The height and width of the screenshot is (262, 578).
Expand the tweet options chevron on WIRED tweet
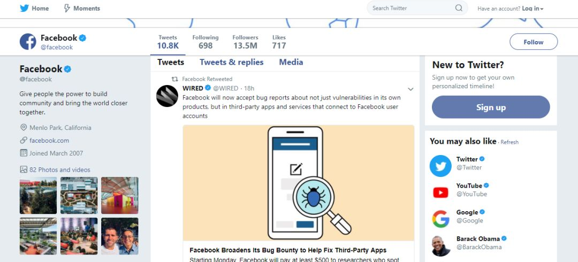(x=410, y=89)
